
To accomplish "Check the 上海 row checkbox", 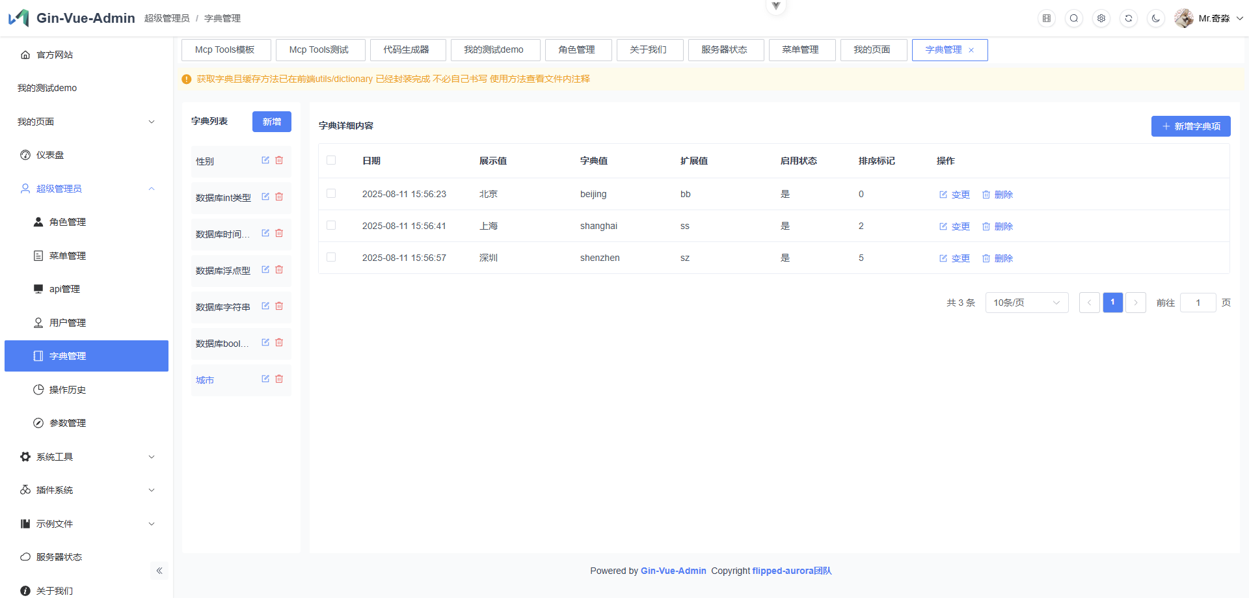I will click(331, 225).
